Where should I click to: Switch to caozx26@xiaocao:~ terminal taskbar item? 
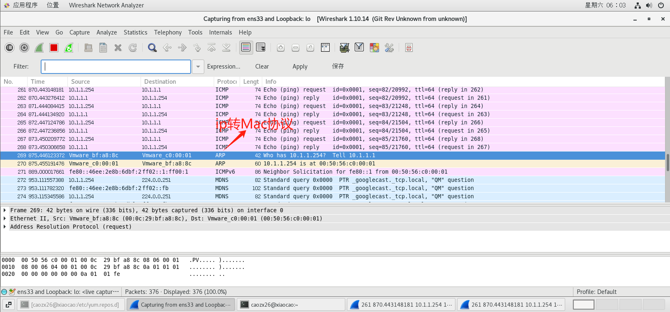(291, 305)
